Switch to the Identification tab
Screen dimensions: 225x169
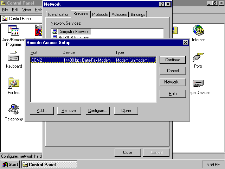(x=59, y=14)
